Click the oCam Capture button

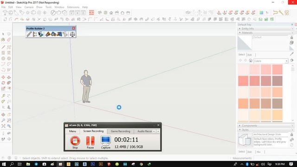105,142
